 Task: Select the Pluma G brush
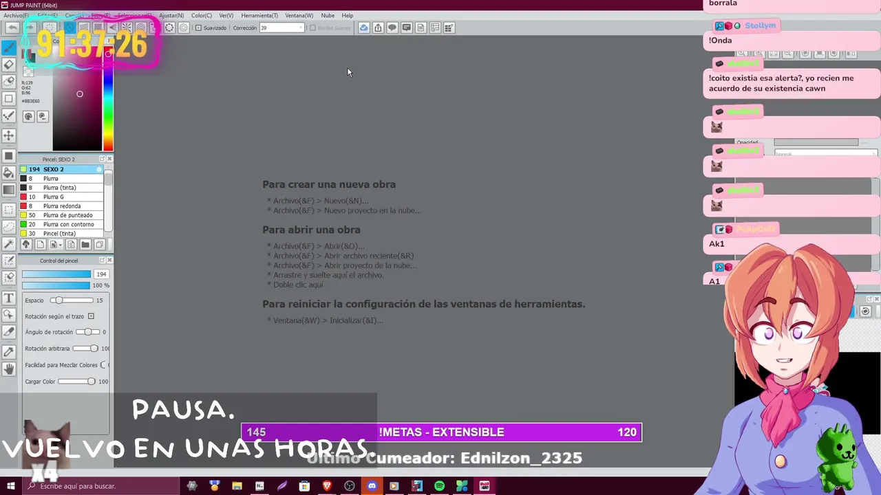[62, 197]
